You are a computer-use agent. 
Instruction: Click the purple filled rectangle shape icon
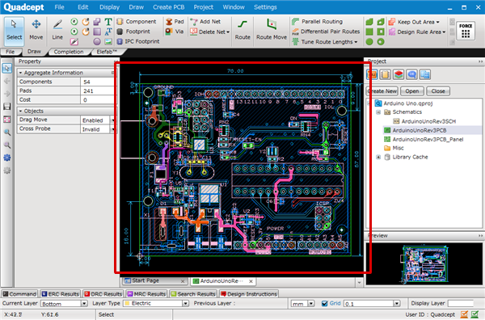pyautogui.click(x=97, y=32)
